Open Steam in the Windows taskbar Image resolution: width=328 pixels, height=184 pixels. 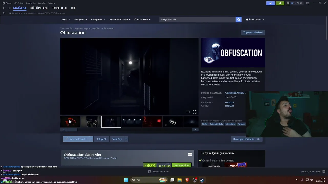click(x=202, y=180)
